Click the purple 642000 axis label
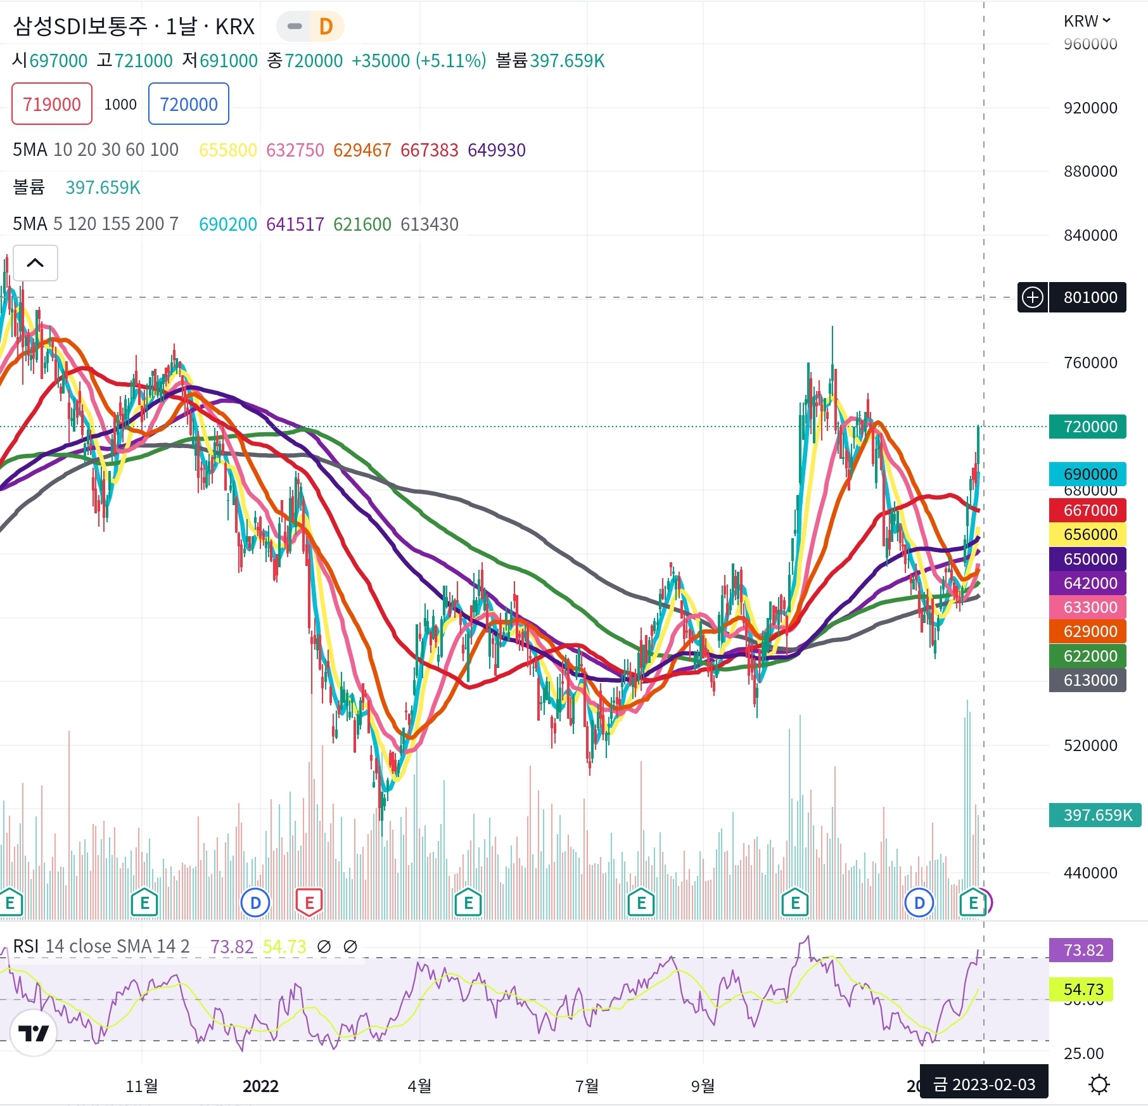The image size is (1148, 1106). point(1088,583)
